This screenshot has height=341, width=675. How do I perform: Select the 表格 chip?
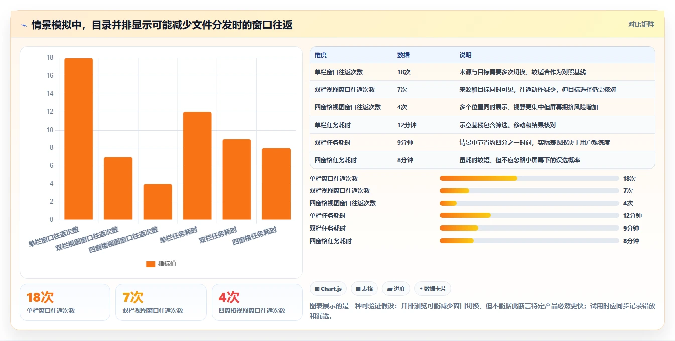(364, 289)
